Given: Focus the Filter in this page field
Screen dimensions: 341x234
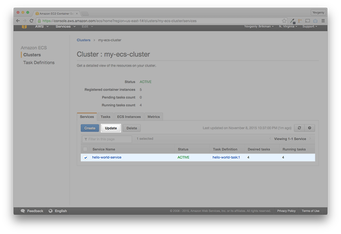Looking at the screenshot, I should point(107,139).
